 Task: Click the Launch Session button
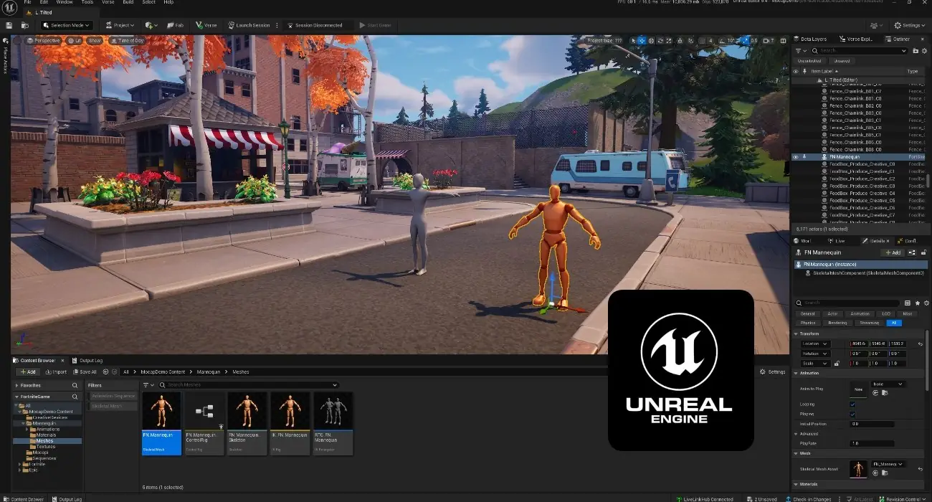pos(247,25)
